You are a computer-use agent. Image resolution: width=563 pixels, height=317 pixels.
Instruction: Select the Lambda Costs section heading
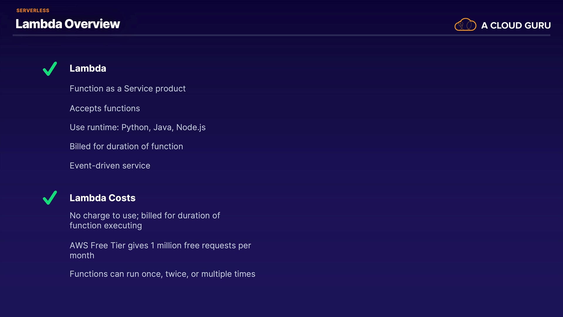[x=102, y=198]
